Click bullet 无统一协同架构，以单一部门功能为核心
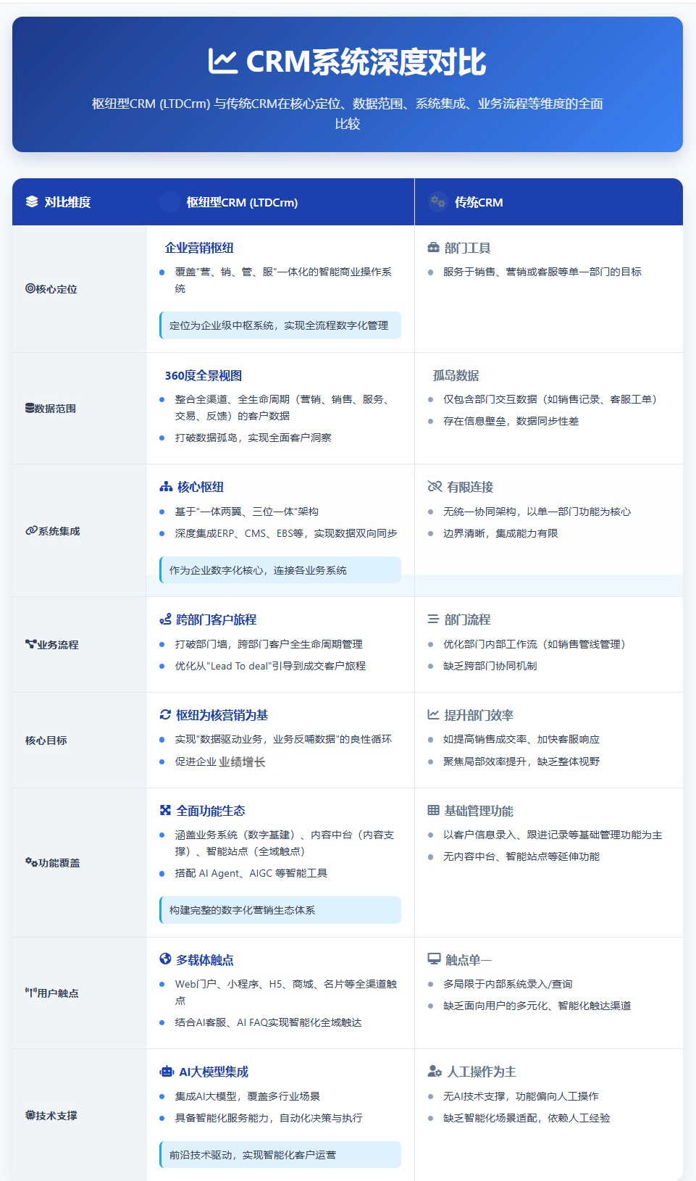 [537, 512]
